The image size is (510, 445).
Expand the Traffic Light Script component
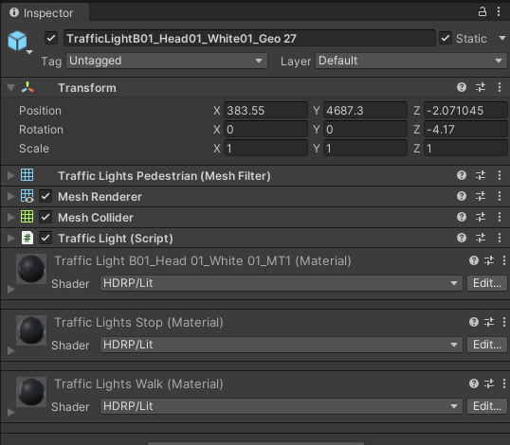coord(11,238)
